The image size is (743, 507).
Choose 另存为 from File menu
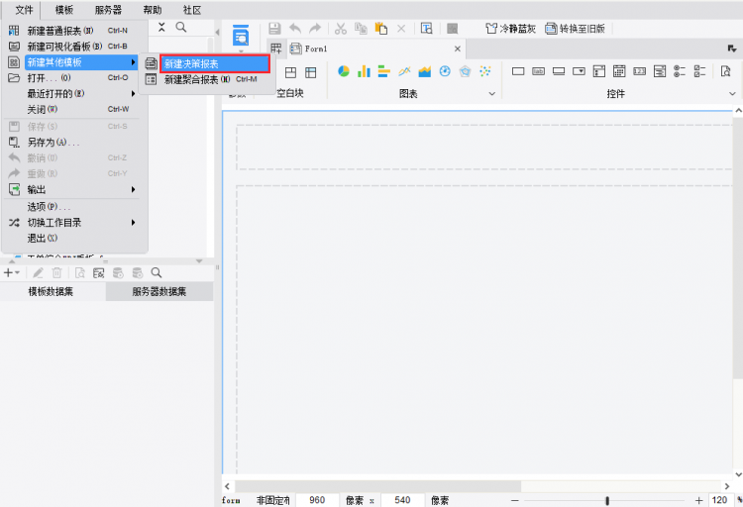click(71, 142)
